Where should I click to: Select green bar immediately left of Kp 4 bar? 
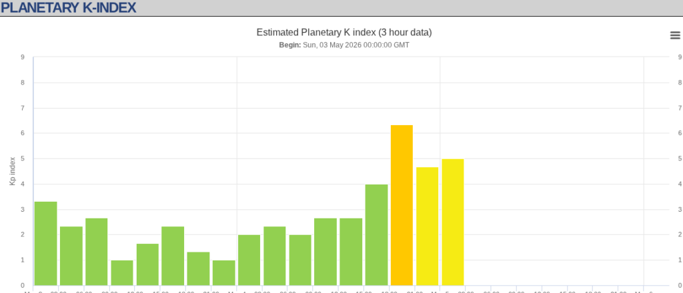351,252
